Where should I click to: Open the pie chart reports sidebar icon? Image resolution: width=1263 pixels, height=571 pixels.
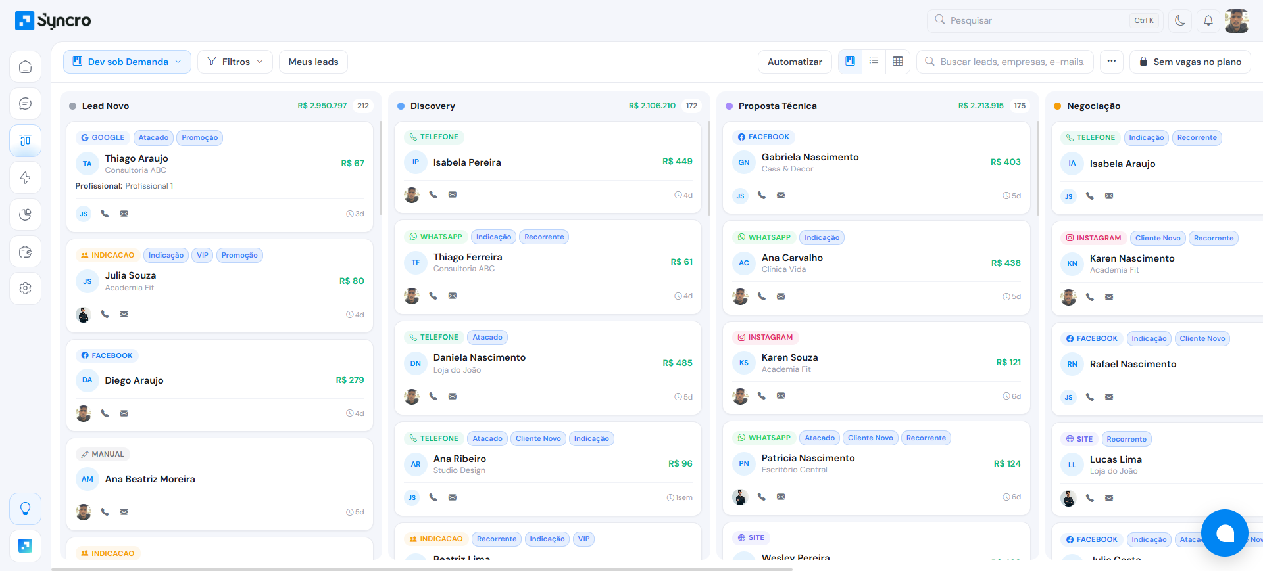tap(25, 214)
